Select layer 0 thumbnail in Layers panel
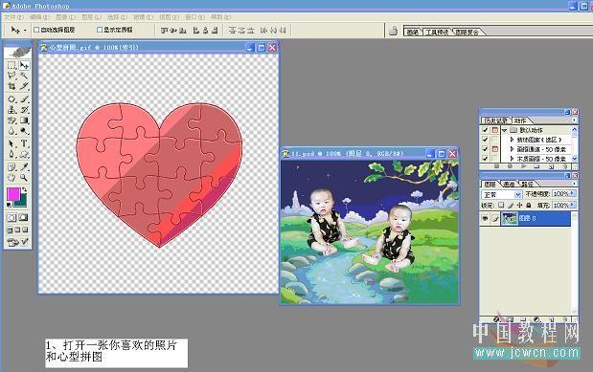This screenshot has height=372, width=593. click(x=509, y=219)
